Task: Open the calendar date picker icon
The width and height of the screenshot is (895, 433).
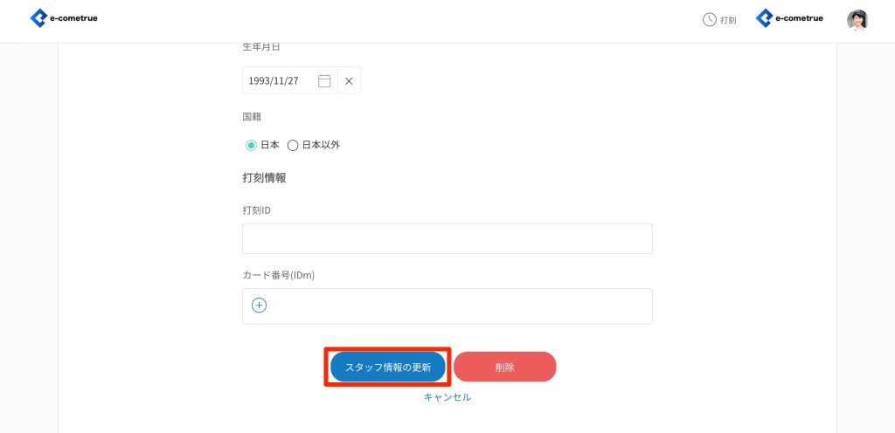Action: point(324,80)
